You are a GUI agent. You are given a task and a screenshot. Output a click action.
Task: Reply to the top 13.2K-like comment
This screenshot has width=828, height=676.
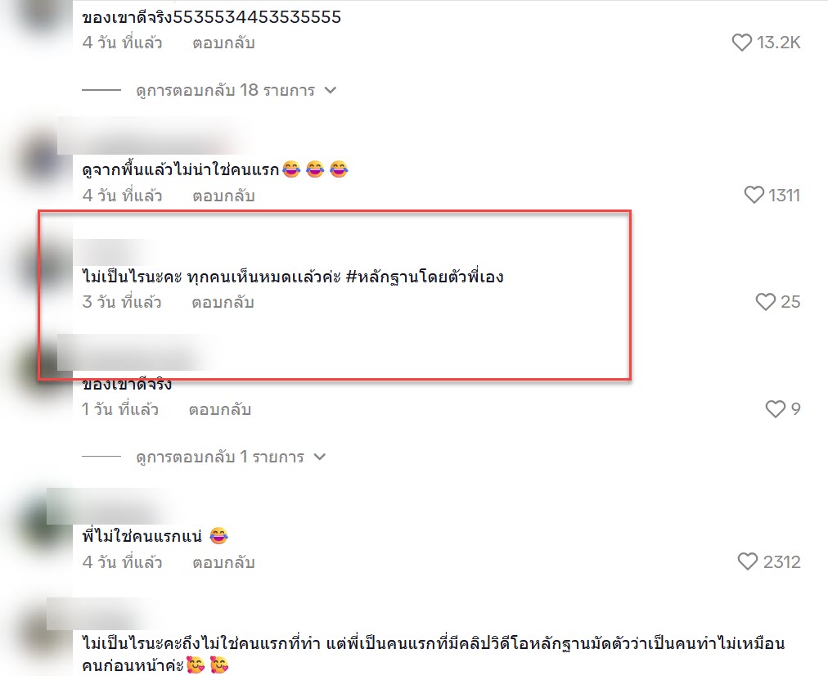[223, 43]
